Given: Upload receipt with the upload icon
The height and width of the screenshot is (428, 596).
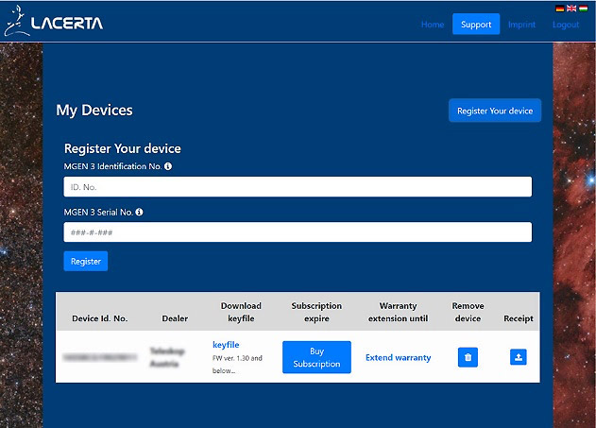Looking at the screenshot, I should click(x=519, y=357).
